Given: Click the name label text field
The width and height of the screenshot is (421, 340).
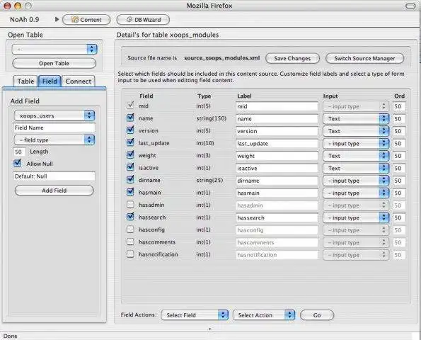Looking at the screenshot, I should click(277, 119).
